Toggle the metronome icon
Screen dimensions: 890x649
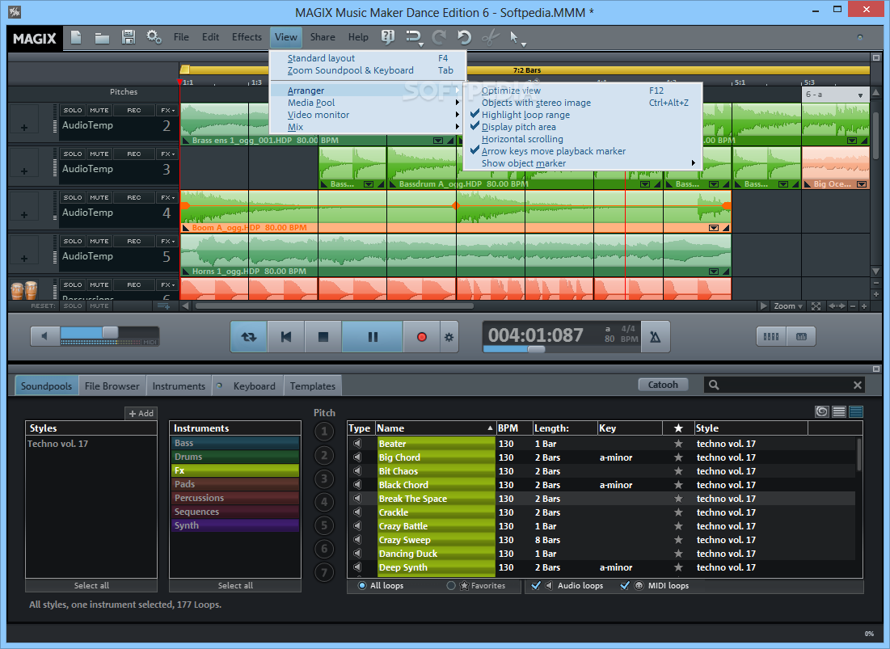click(x=655, y=337)
